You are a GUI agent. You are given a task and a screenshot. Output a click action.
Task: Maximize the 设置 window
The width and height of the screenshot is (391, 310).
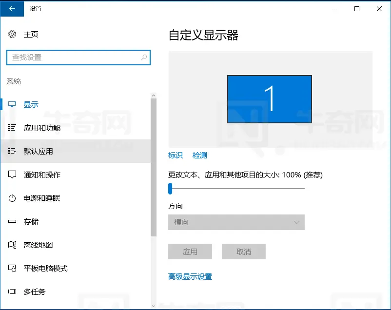[x=357, y=9]
